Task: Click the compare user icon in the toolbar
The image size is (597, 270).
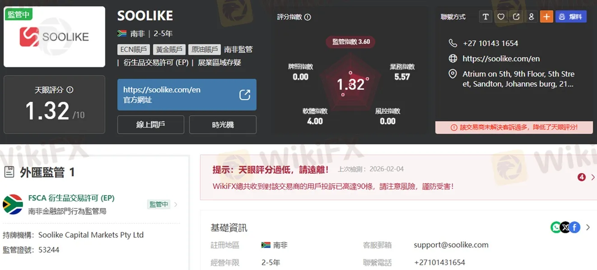Action: click(x=532, y=16)
